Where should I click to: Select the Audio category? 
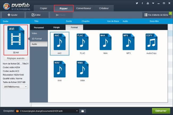pyautogui.click(x=39, y=44)
